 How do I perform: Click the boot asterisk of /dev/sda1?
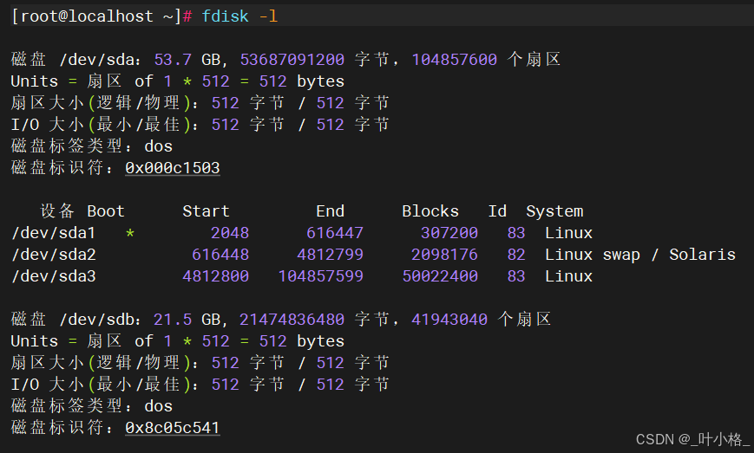[x=130, y=234]
